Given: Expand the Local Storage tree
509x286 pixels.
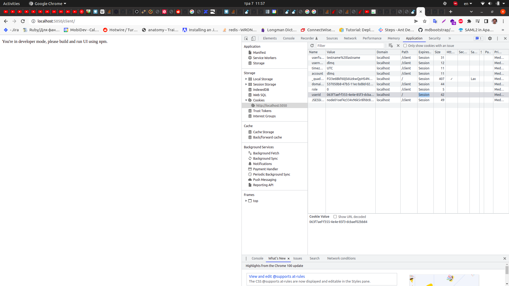Looking at the screenshot, I should [246, 79].
